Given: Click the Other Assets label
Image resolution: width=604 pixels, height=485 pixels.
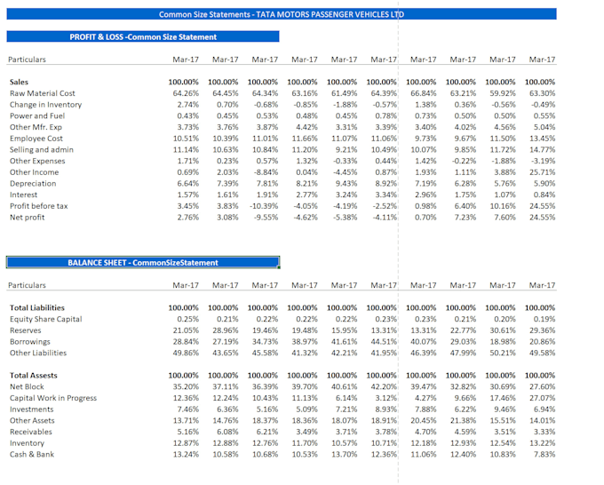Looking at the screenshot, I should (32, 421).
